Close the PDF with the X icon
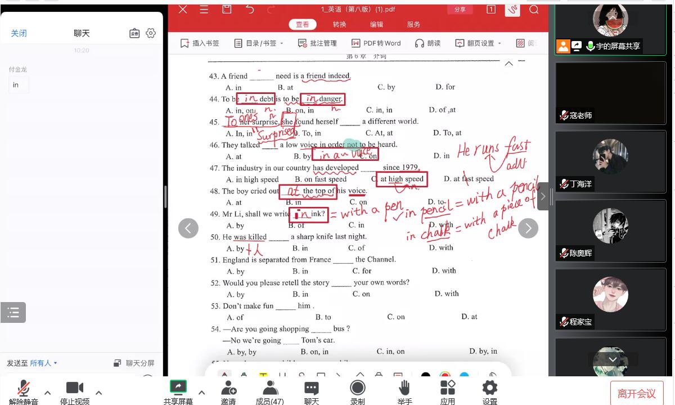Screen dimensions: 675x405 [183, 10]
